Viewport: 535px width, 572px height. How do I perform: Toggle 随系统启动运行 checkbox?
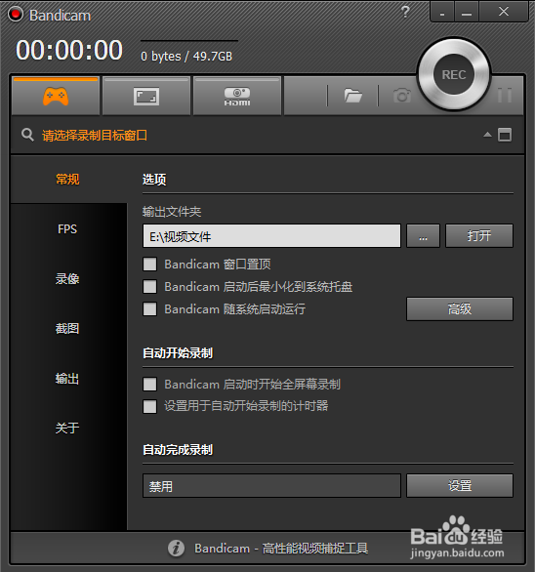coord(149,309)
